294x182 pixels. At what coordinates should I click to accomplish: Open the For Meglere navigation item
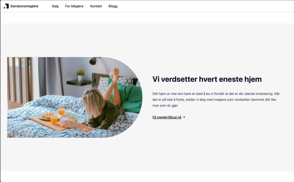pos(74,6)
